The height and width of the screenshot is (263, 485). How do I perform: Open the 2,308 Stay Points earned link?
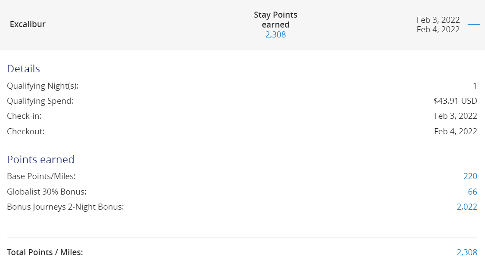coord(276,34)
